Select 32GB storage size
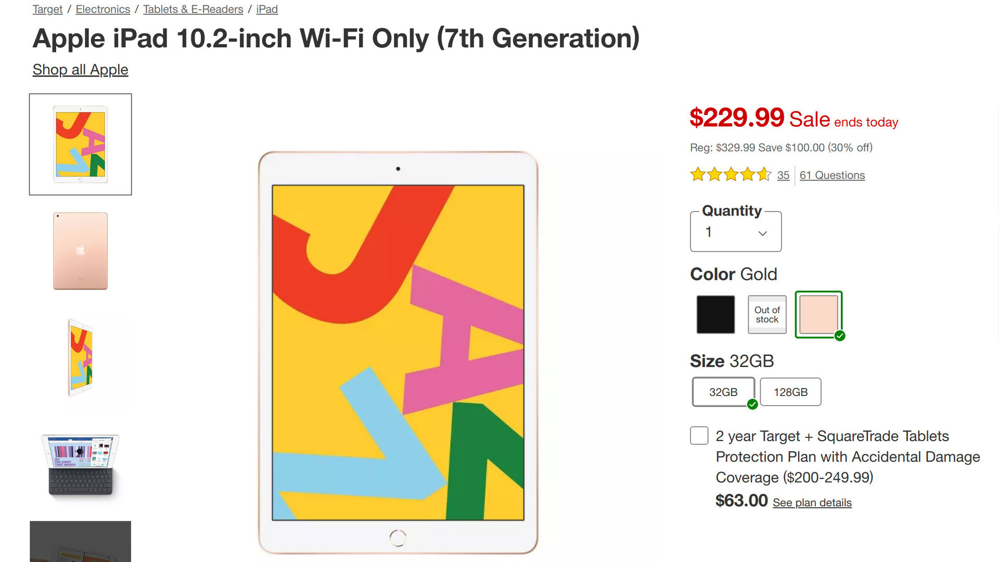The width and height of the screenshot is (999, 562). pyautogui.click(x=723, y=392)
